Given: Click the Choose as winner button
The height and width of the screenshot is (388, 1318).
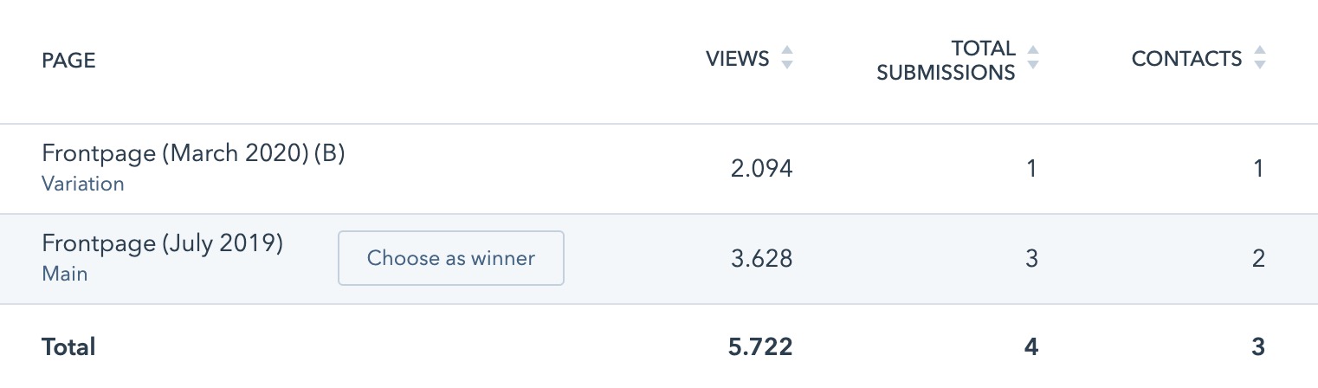Looking at the screenshot, I should (450, 258).
